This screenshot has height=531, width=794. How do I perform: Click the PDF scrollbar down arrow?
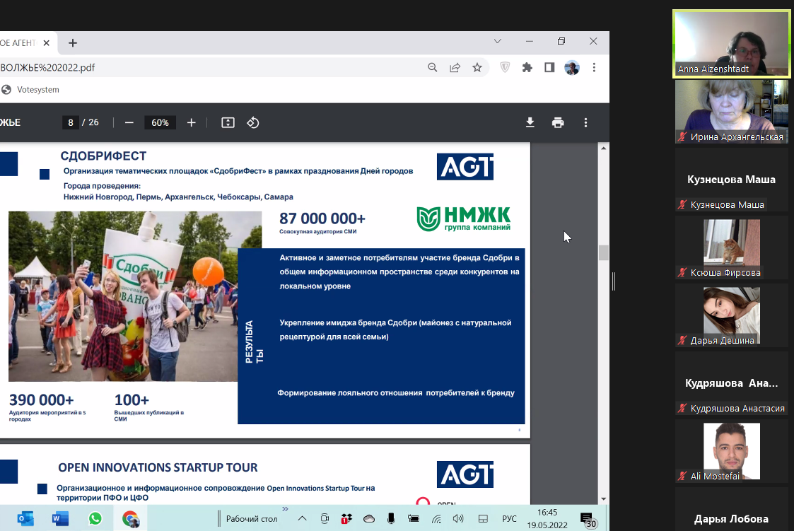tap(603, 499)
